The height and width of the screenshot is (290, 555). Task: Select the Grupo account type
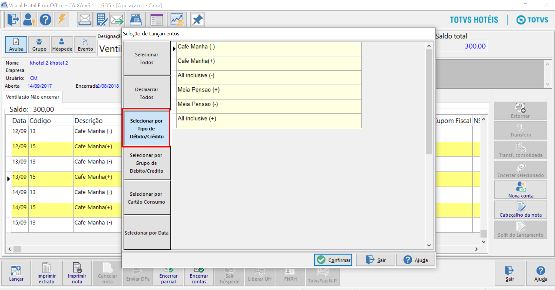[x=39, y=44]
